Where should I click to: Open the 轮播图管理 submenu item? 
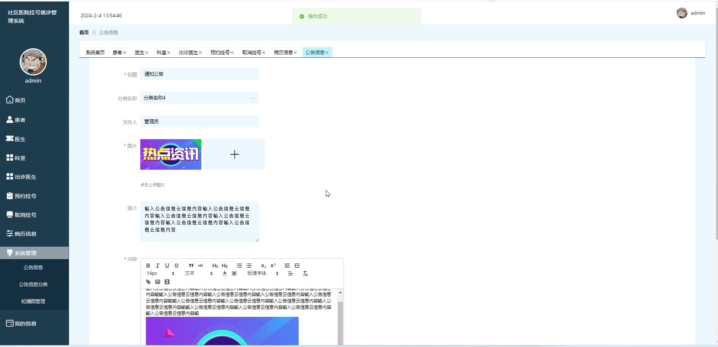tap(34, 301)
